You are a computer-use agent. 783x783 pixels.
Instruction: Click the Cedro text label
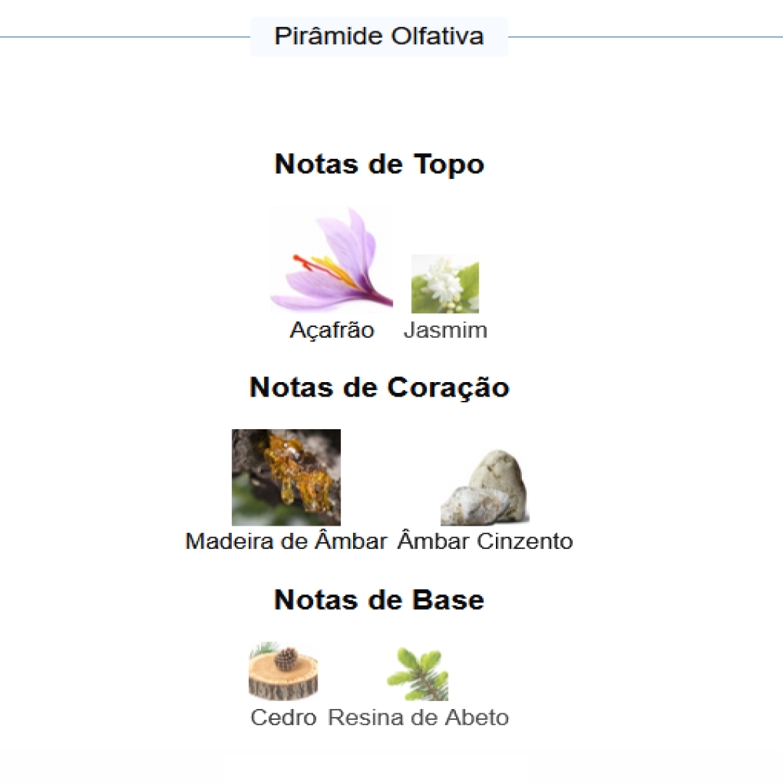coord(283,718)
